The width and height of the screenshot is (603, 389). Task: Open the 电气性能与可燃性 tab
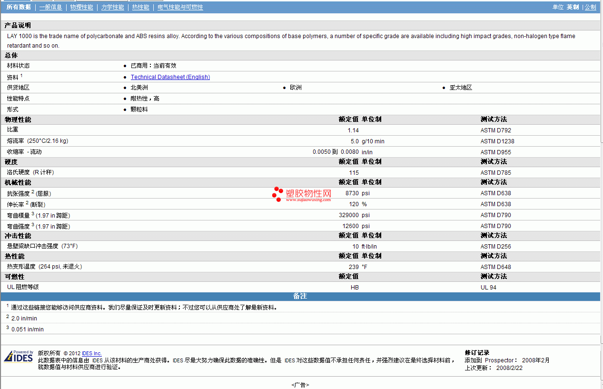click(x=180, y=7)
